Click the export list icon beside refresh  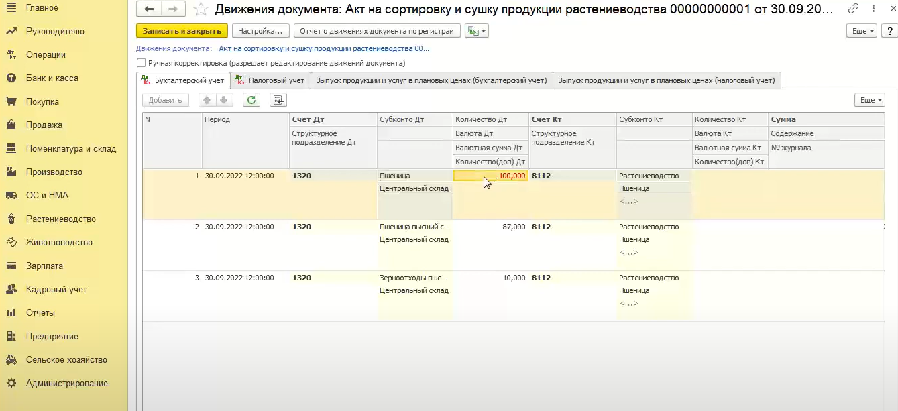(278, 100)
